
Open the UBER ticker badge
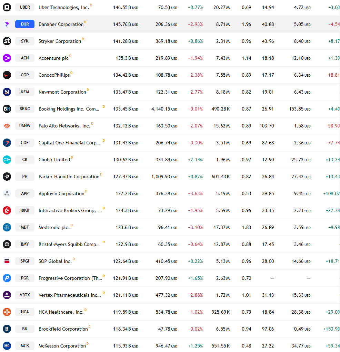[x=25, y=7]
